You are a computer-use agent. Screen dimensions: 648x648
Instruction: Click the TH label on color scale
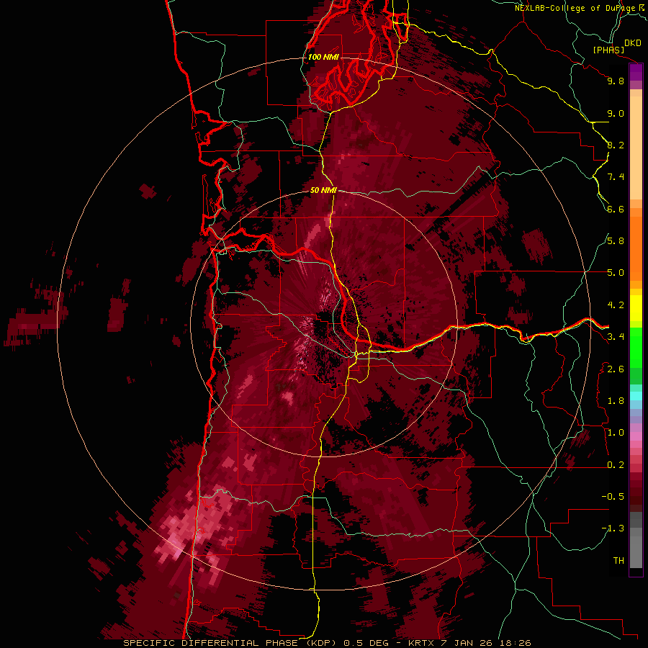[618, 561]
